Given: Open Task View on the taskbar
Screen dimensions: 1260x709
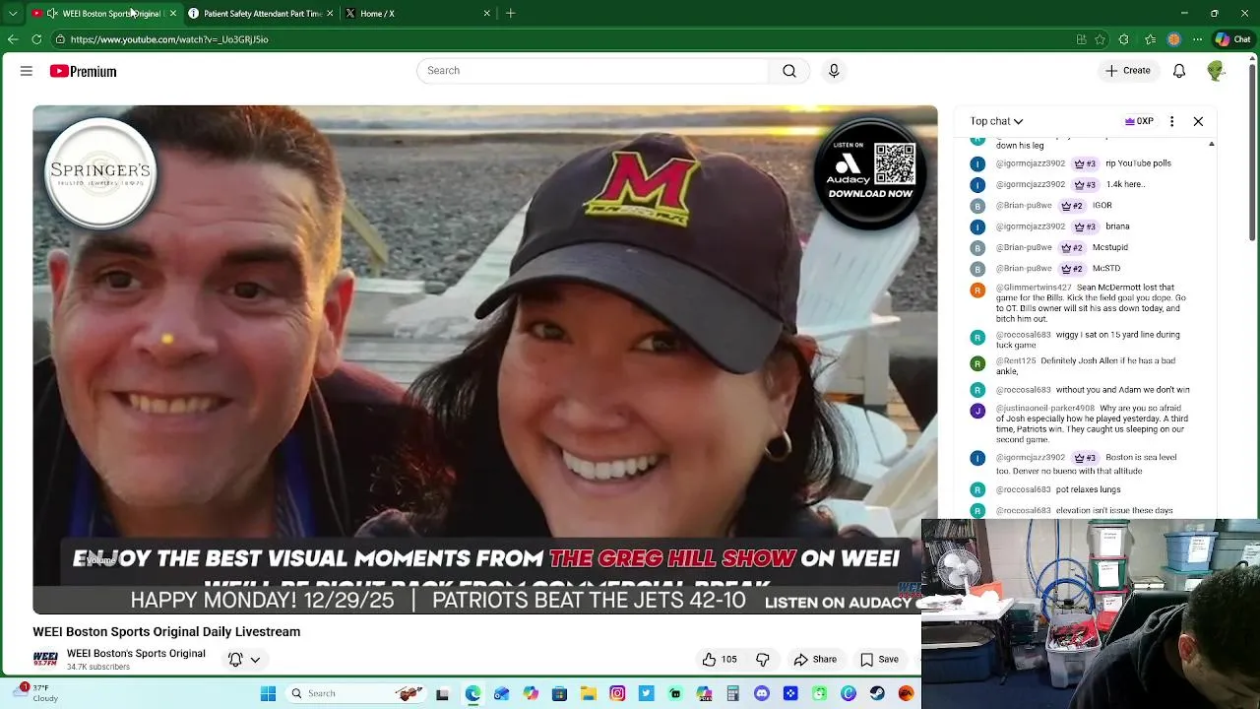Looking at the screenshot, I should click(x=442, y=693).
